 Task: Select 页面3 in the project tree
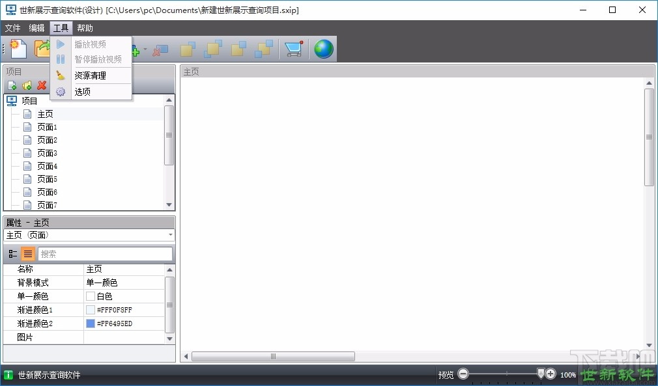(47, 153)
